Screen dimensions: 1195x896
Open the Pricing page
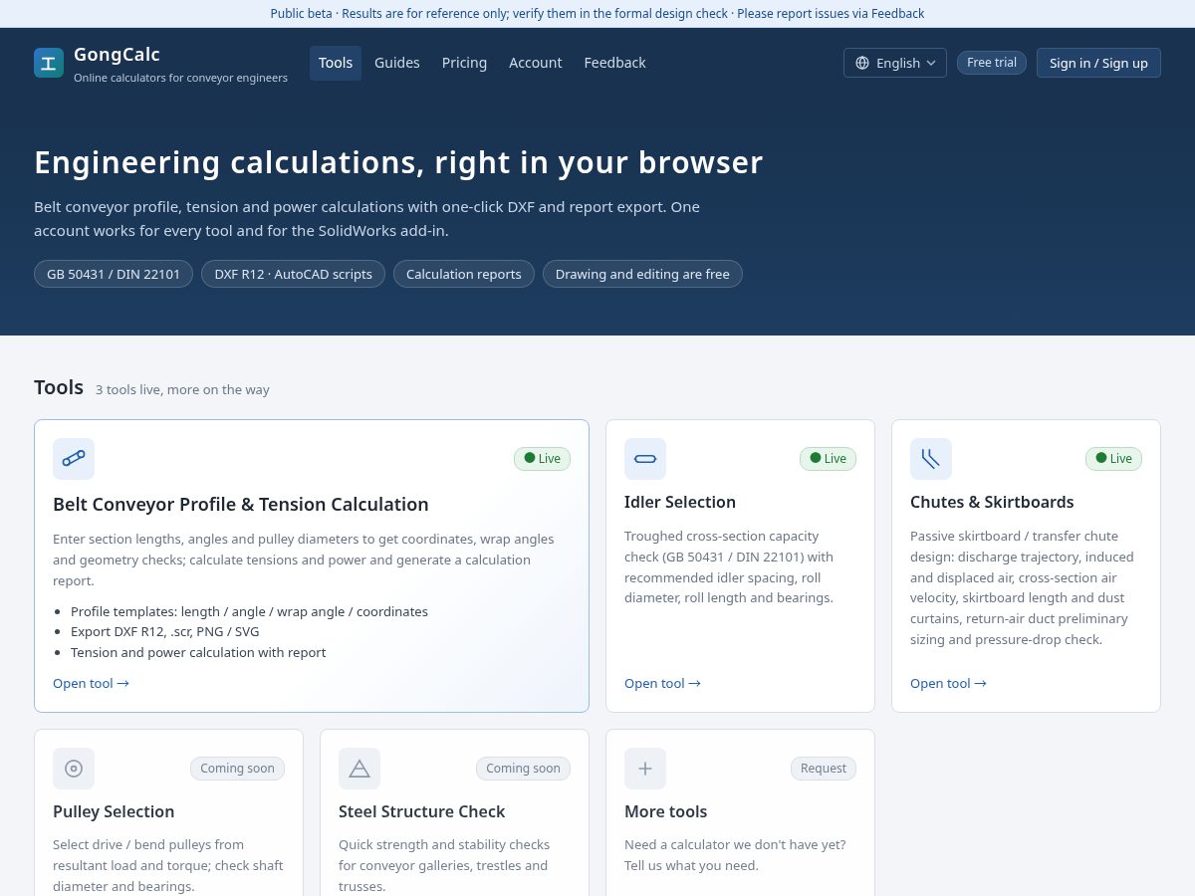click(x=465, y=63)
